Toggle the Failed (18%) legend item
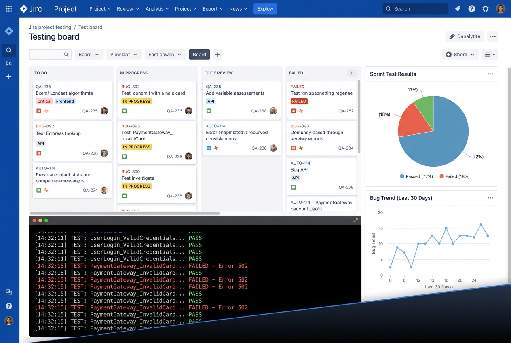This screenshot has height=343, width=511. pos(454,176)
